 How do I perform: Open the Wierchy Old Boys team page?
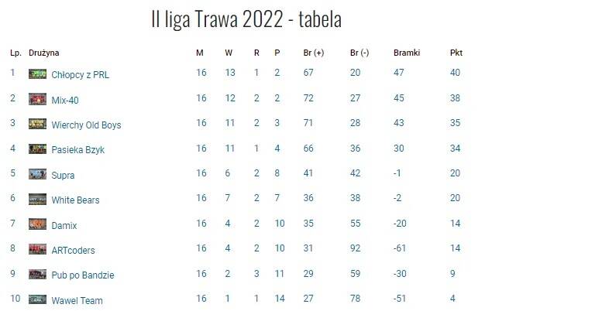(x=86, y=125)
